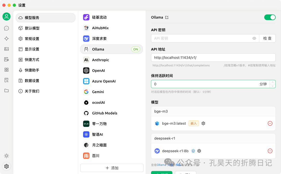
Task: Open Ollama external link icon
Action: coord(167,17)
